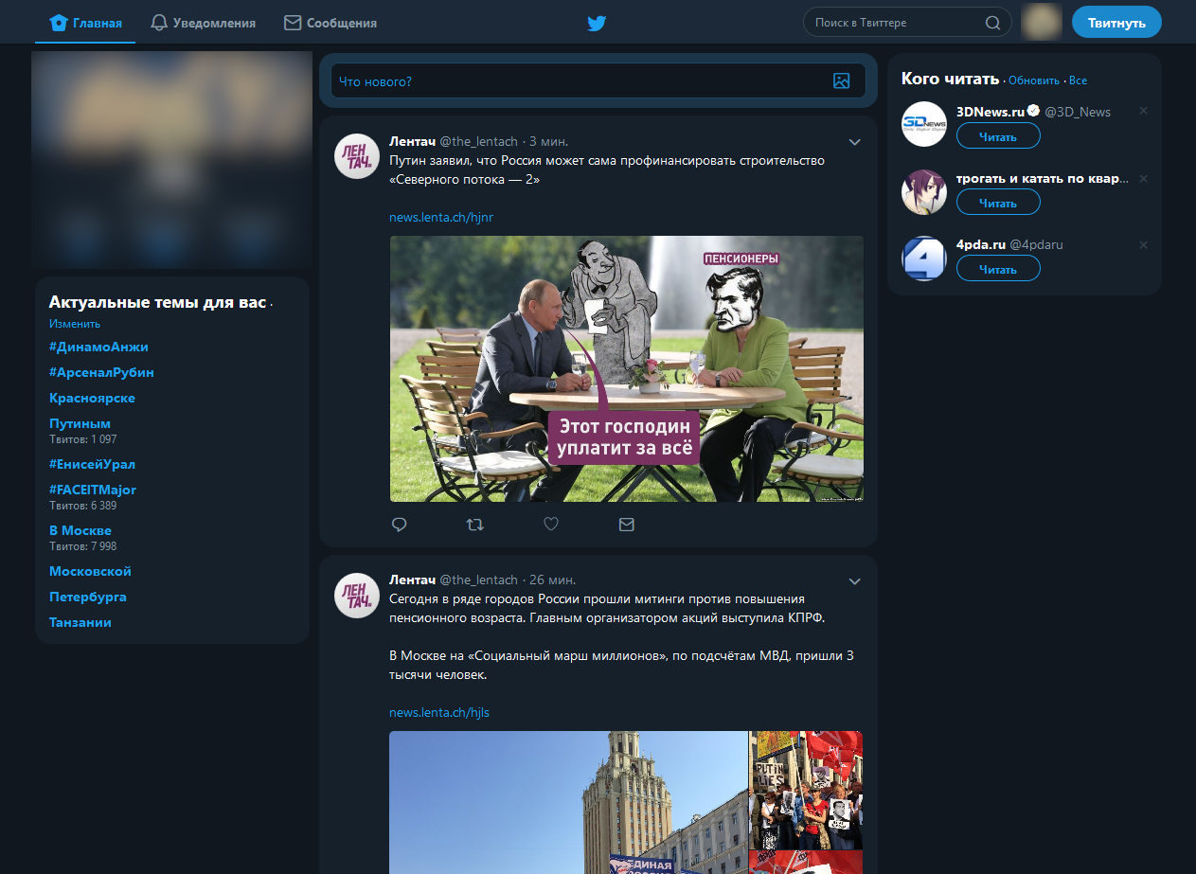1196x874 pixels.
Task: Click Все in Кого читать
Action: tap(1078, 80)
